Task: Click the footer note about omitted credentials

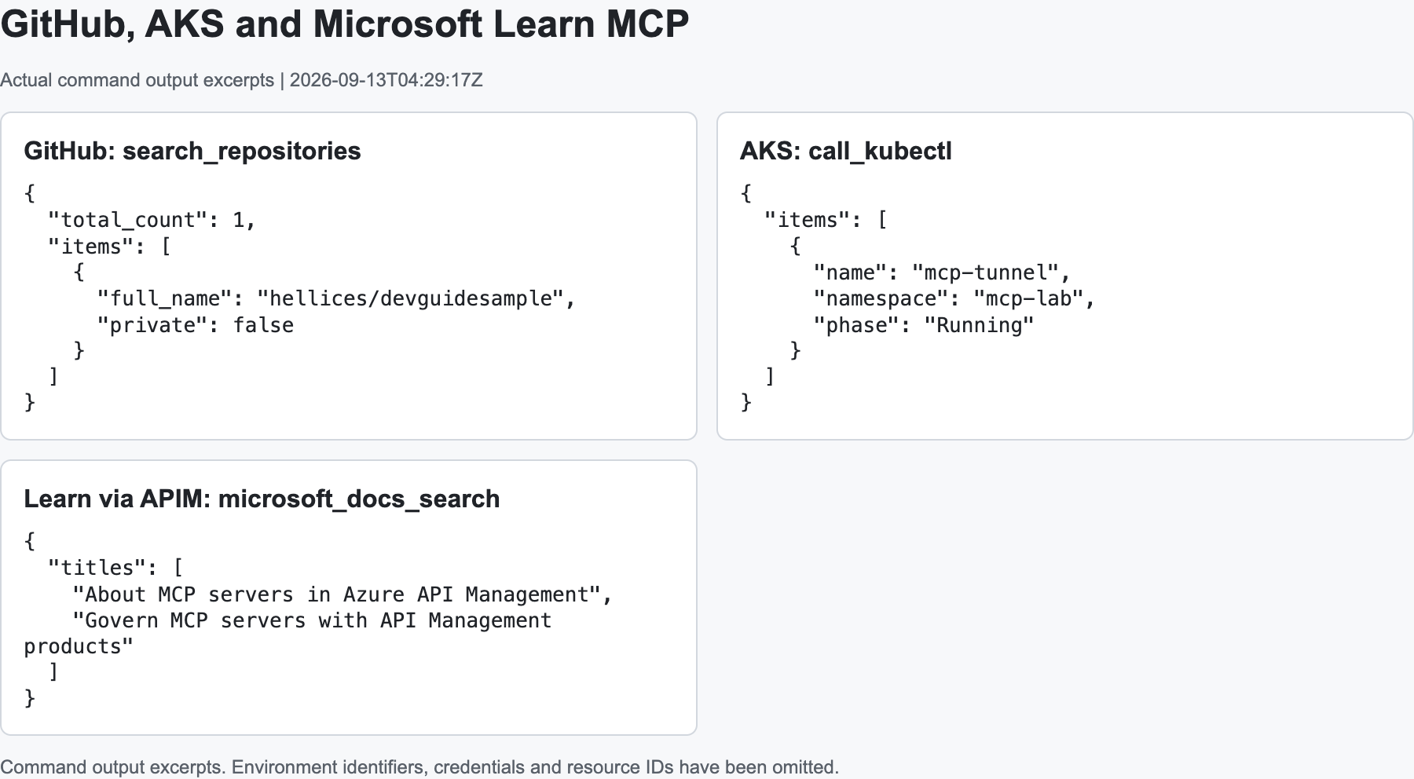Action: [419, 767]
